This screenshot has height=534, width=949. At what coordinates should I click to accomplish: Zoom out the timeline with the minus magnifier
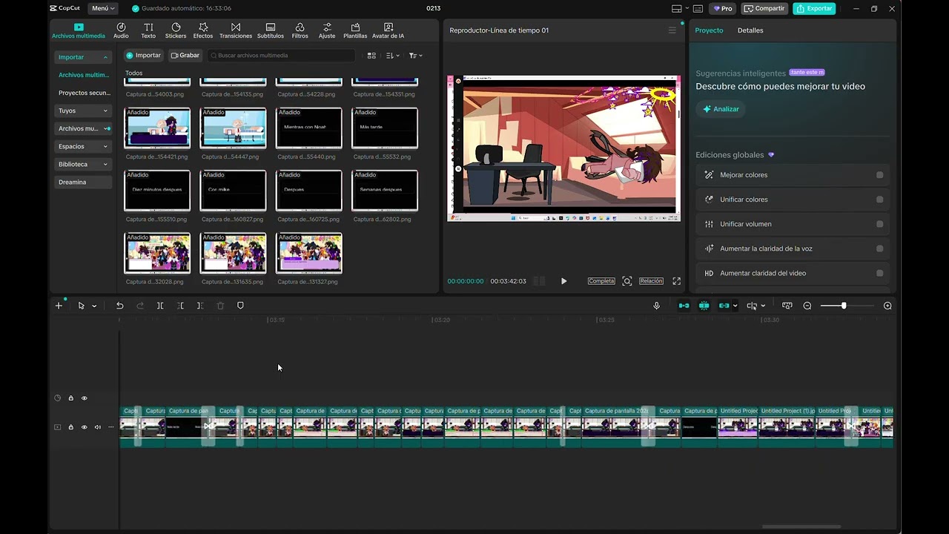(x=807, y=306)
